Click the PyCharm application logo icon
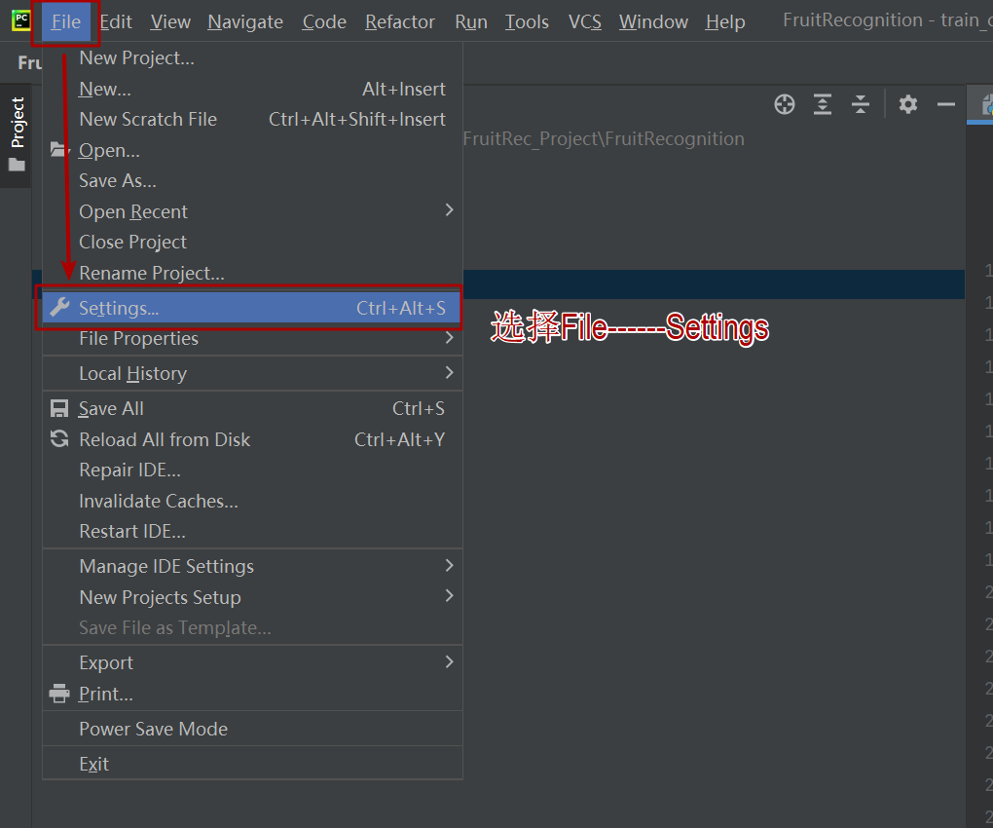 (x=20, y=20)
